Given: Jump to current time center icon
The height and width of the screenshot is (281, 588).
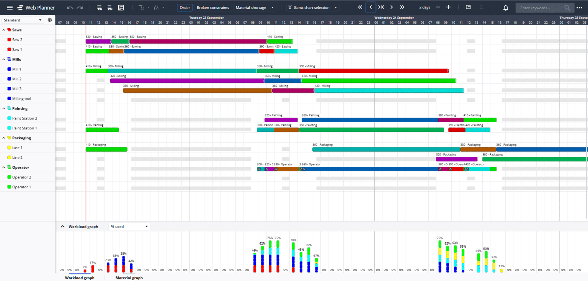Looking at the screenshot, I should pyautogui.click(x=381, y=7).
